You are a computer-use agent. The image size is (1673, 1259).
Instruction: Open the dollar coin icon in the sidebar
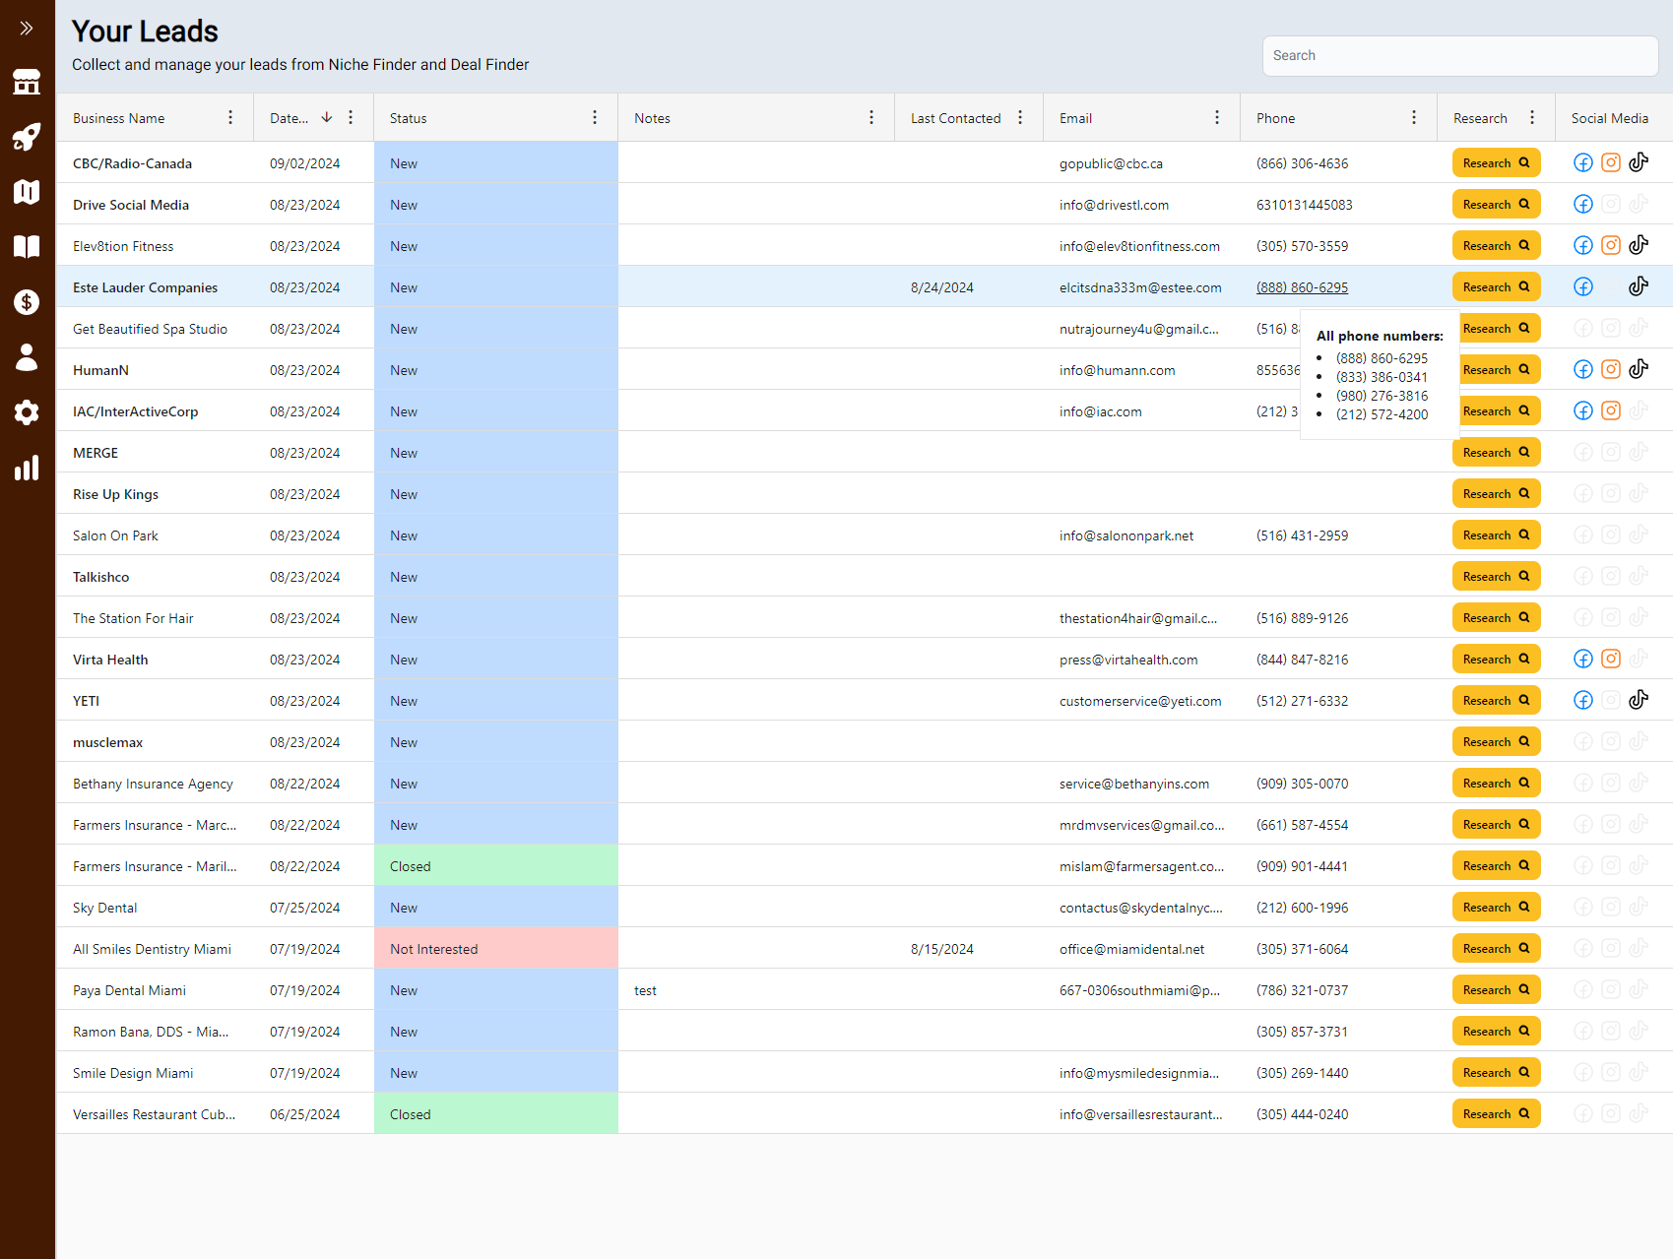click(27, 302)
